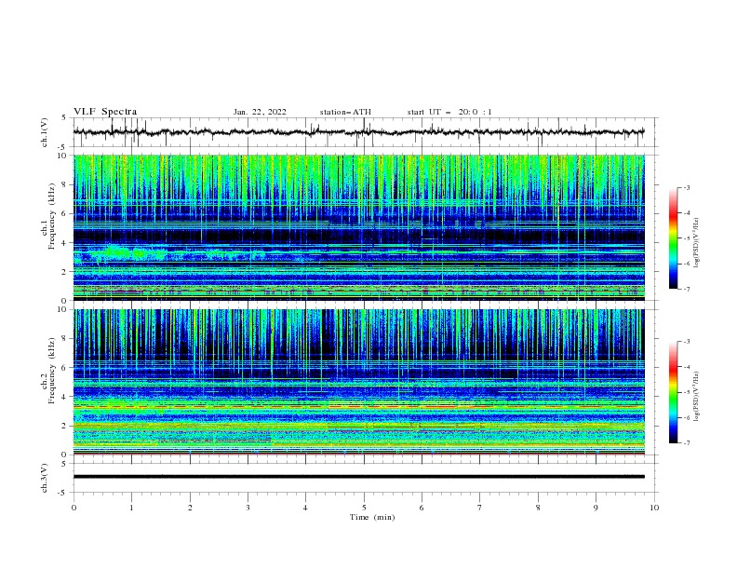Click the "Time (min)" x-axis label

click(372, 517)
